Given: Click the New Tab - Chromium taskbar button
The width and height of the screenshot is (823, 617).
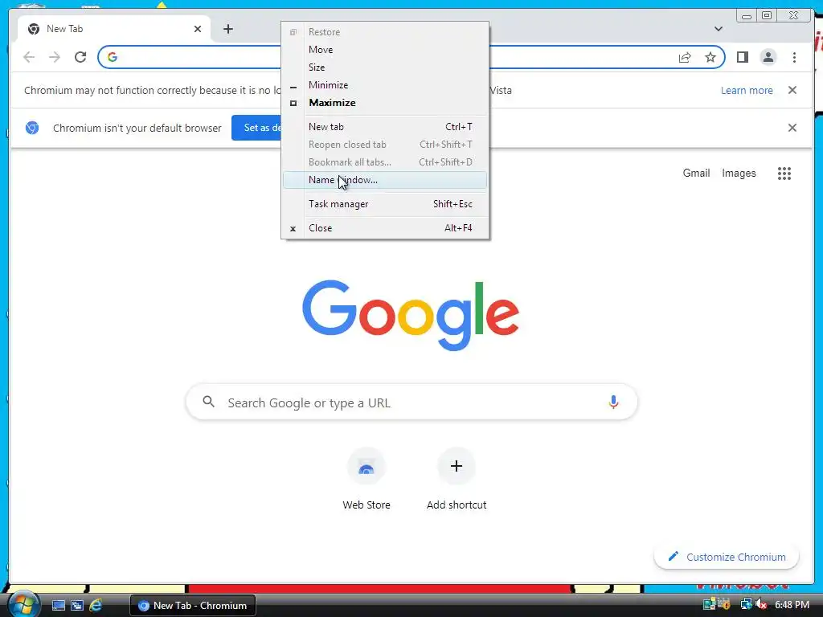Looking at the screenshot, I should coord(193,606).
